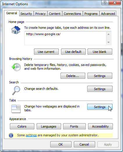Open the Delete... browsing history dialog
The image size is (123, 152).
click(x=73, y=76)
